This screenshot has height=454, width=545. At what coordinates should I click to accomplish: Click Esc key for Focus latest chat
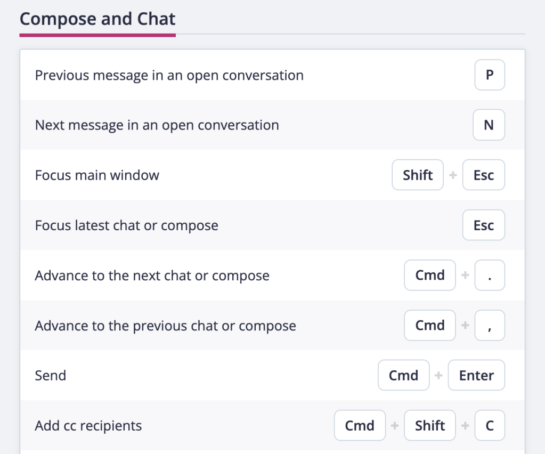[x=483, y=225]
